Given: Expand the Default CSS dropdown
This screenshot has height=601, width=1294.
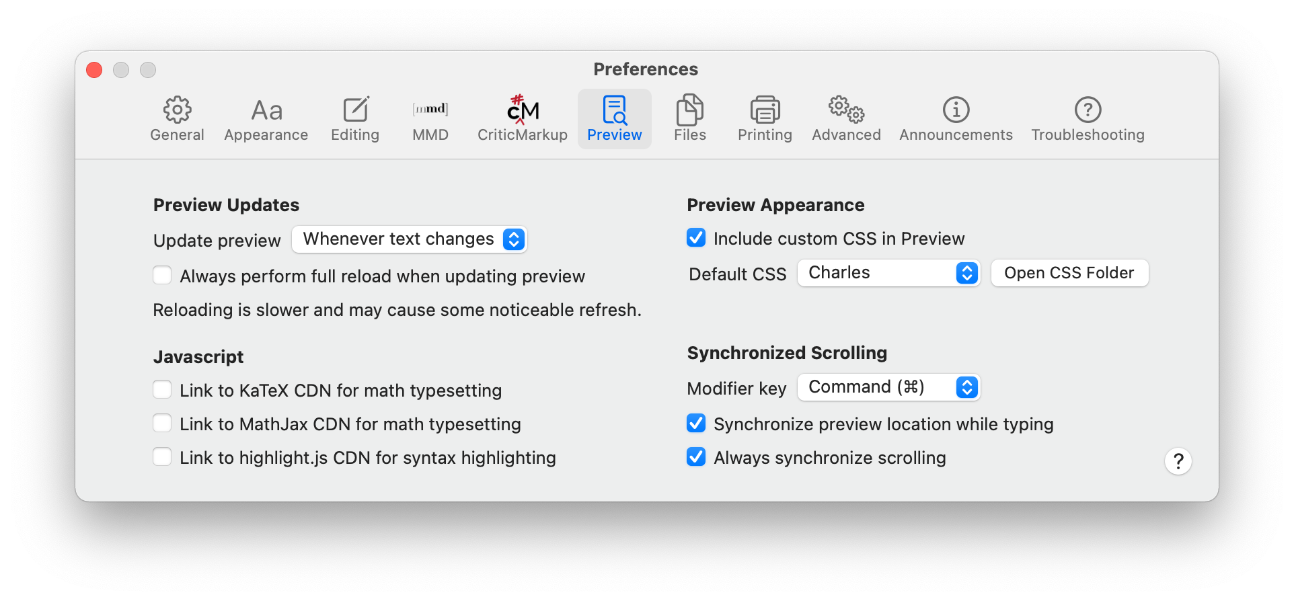Looking at the screenshot, I should 888,273.
